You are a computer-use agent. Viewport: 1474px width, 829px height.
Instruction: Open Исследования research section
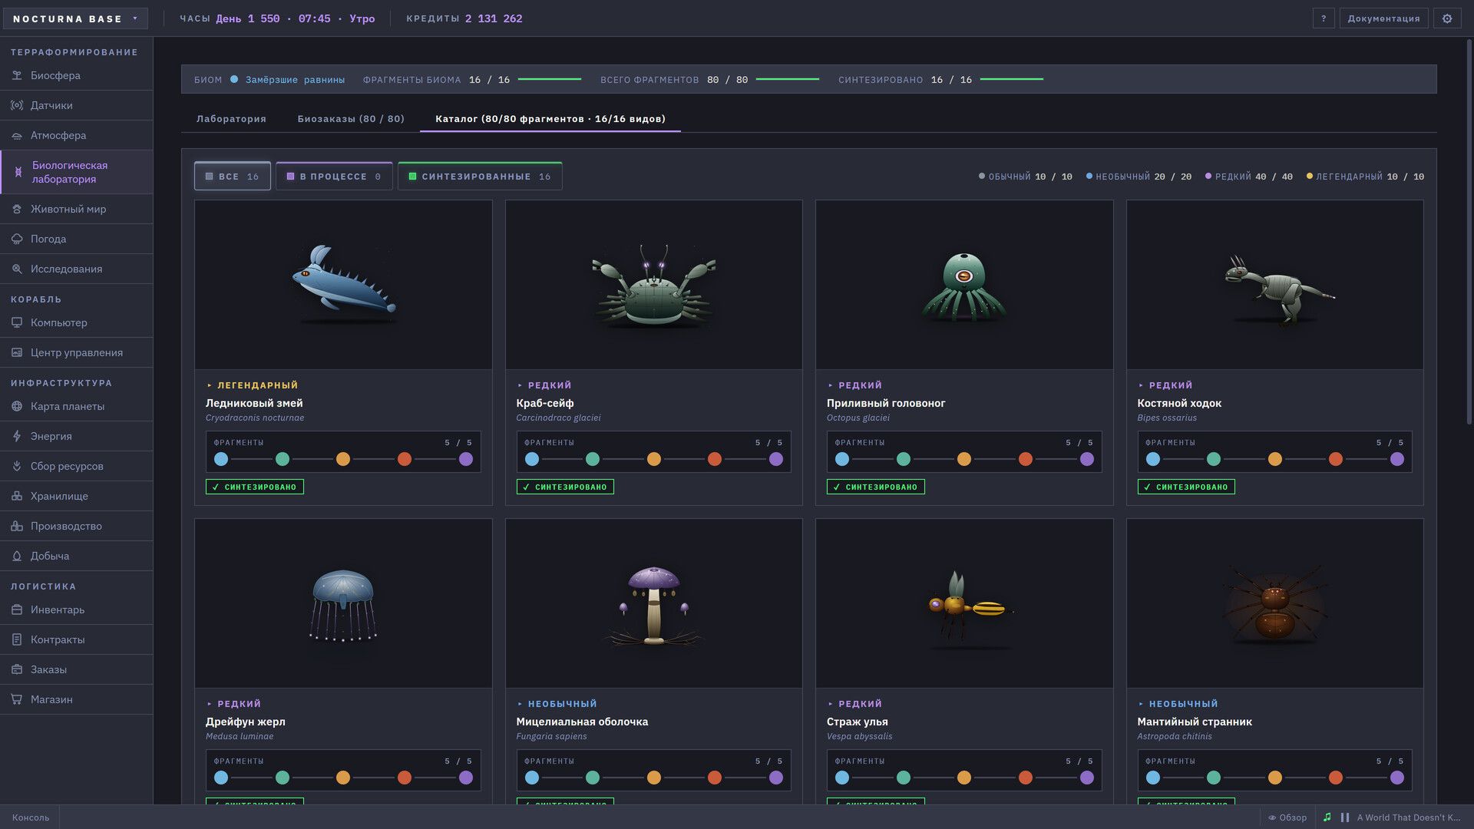(76, 269)
